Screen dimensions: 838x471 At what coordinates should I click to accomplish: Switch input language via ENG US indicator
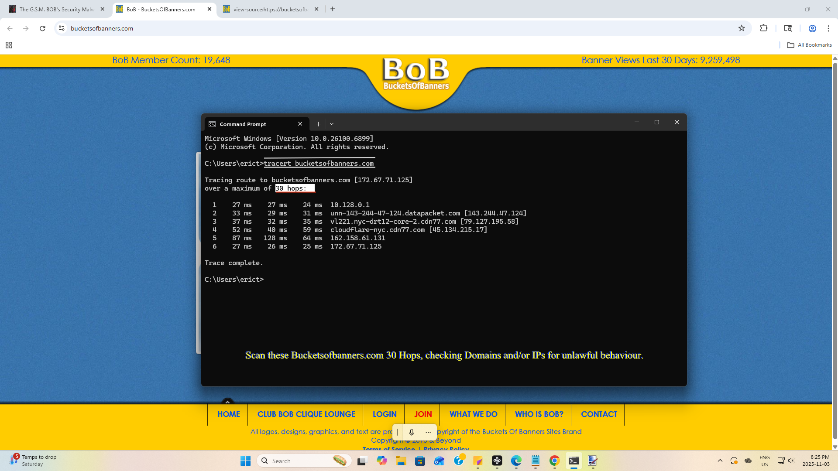pos(765,461)
